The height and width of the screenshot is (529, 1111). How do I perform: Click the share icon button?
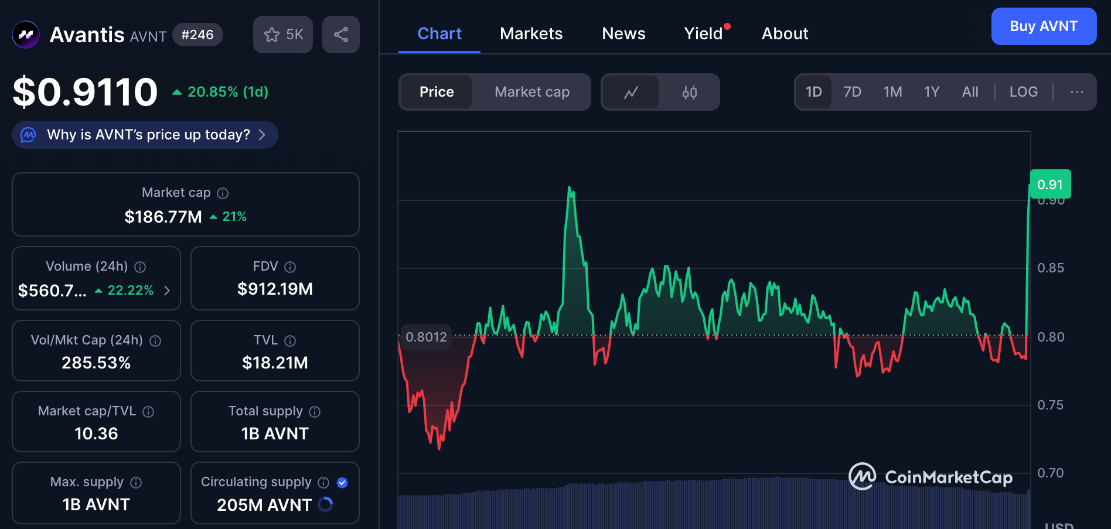[x=340, y=35]
